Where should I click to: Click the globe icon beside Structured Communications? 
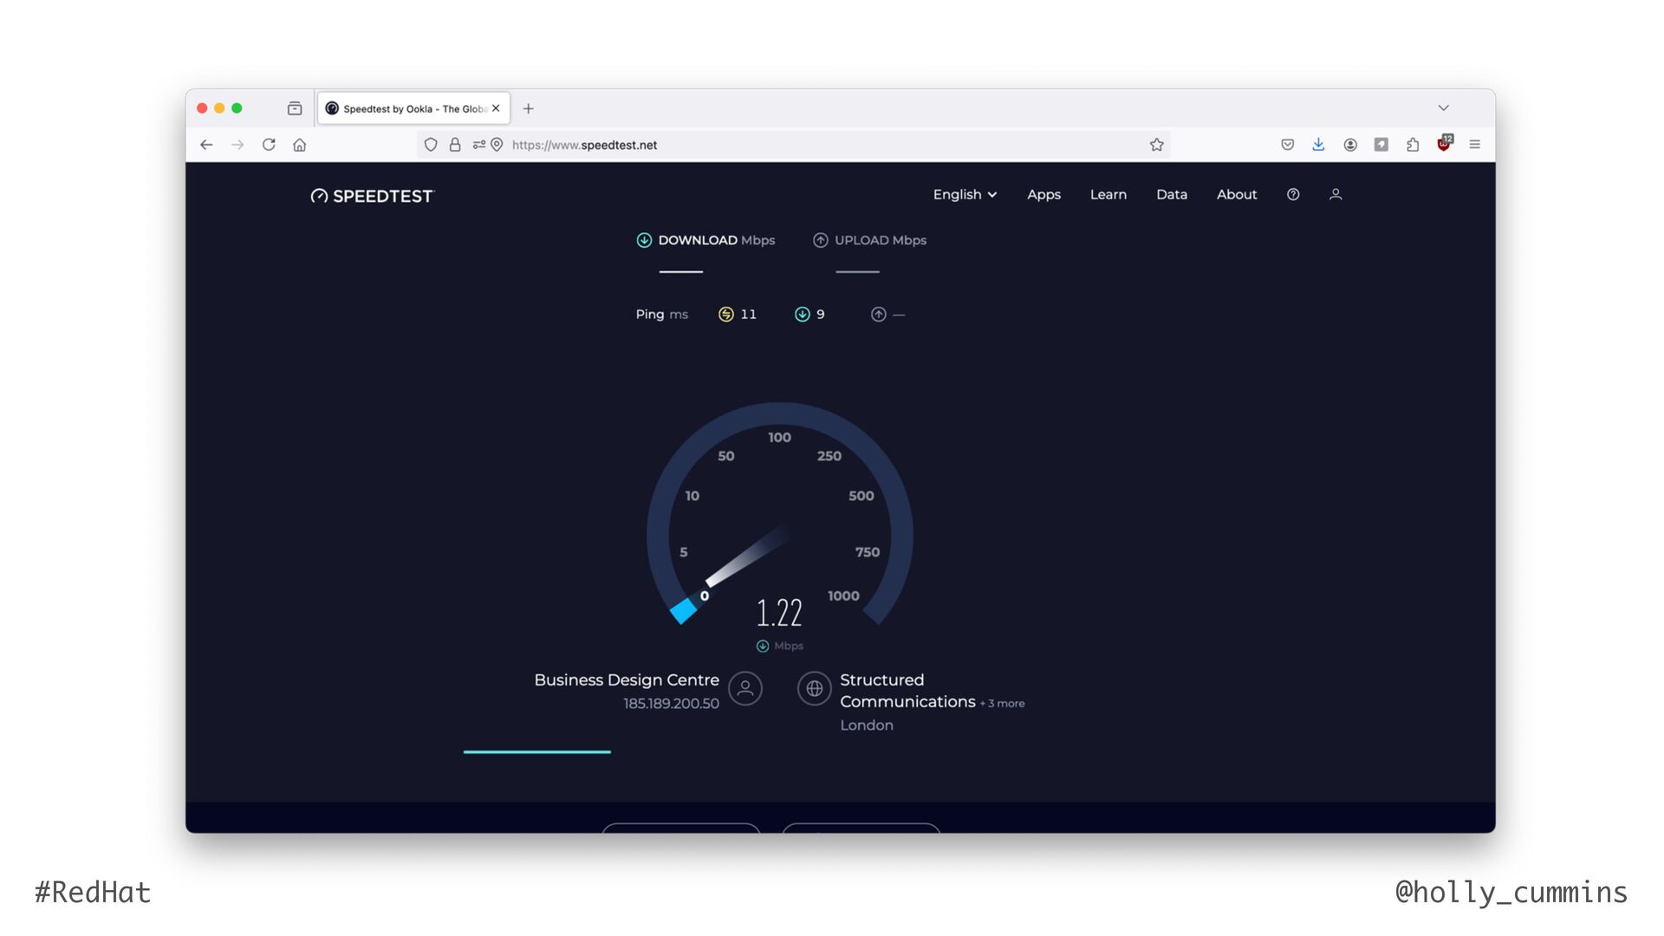[x=814, y=689]
